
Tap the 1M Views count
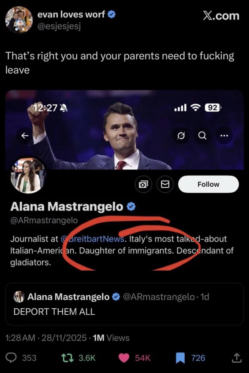[x=111, y=338]
